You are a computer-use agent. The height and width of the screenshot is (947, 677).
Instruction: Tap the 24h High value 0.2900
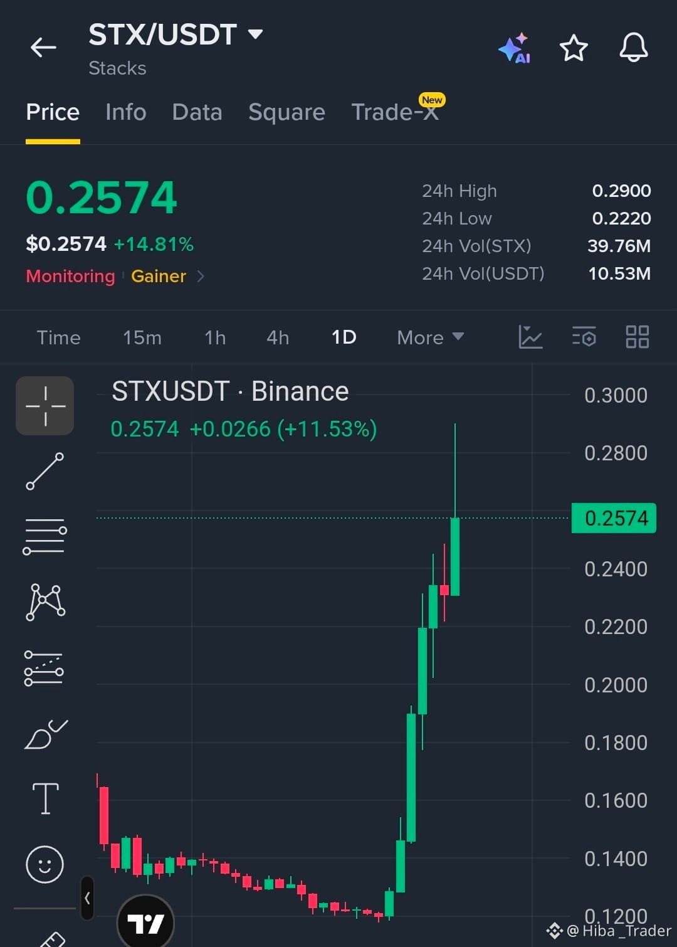click(x=621, y=191)
